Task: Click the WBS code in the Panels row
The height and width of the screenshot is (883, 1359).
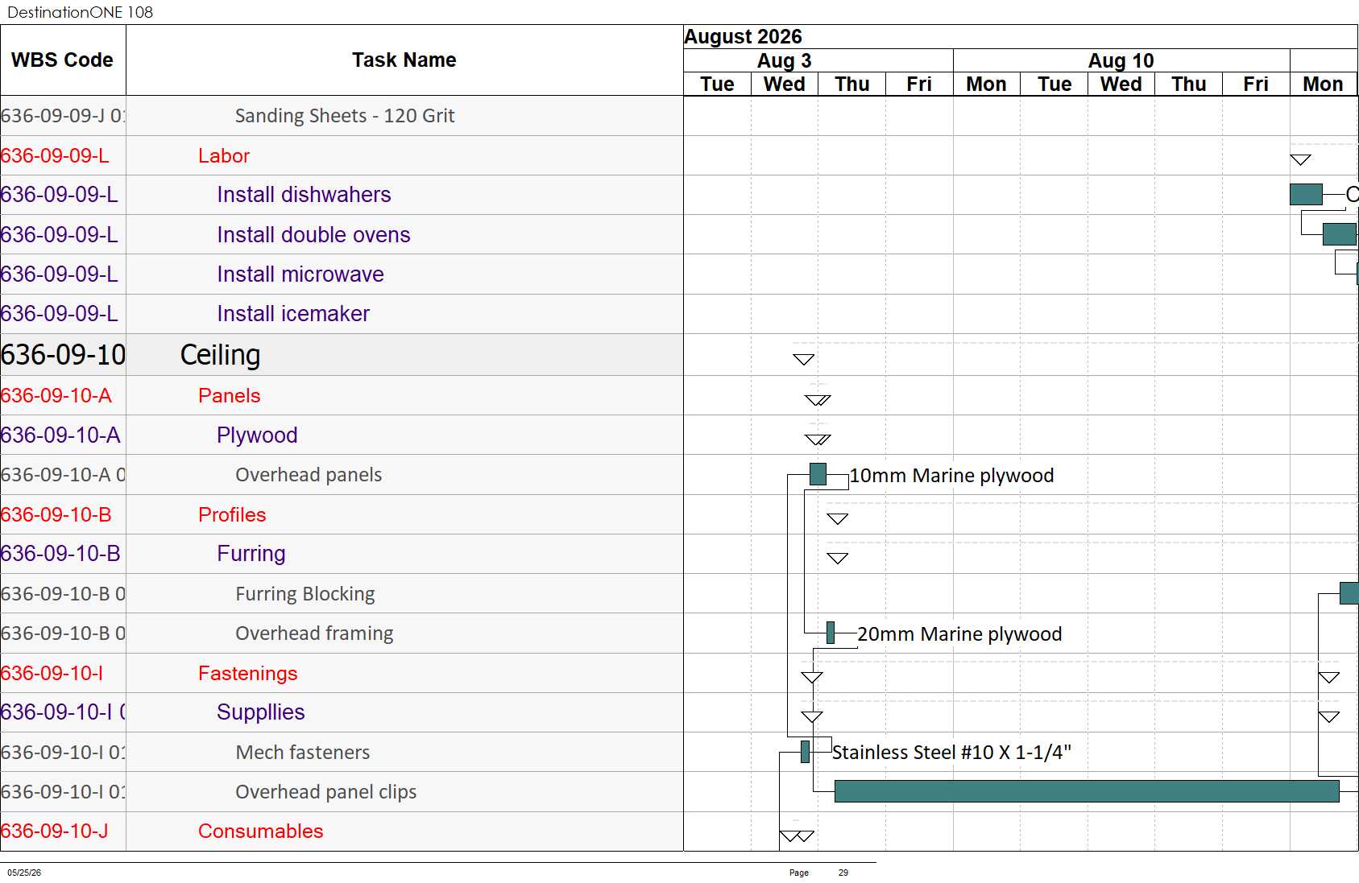Action: (x=56, y=396)
